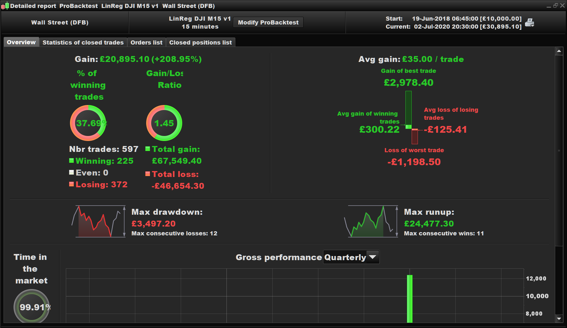
Task: Click the Gain/Loss Ratio donut chart
Action: tap(164, 123)
